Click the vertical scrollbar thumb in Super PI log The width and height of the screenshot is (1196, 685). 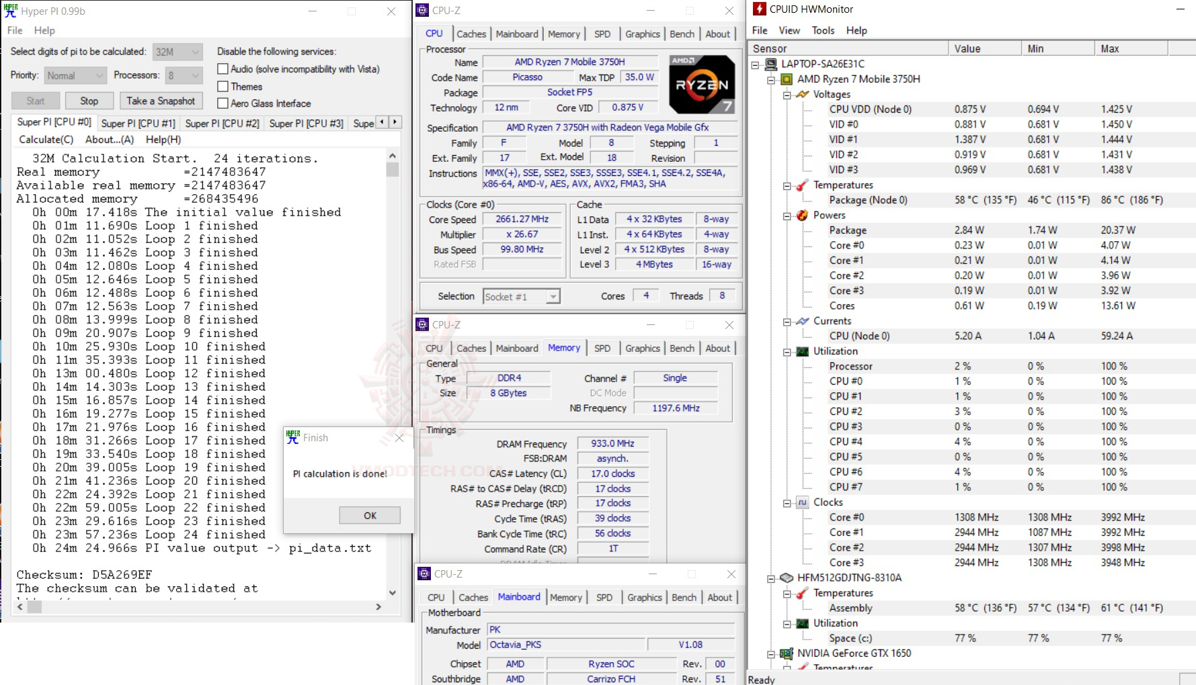393,169
